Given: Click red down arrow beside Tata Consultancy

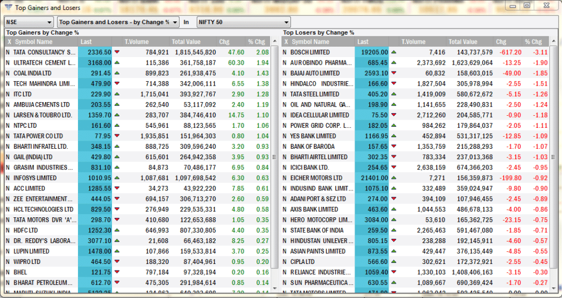Looking at the screenshot, I should pyautogui.click(x=116, y=52).
